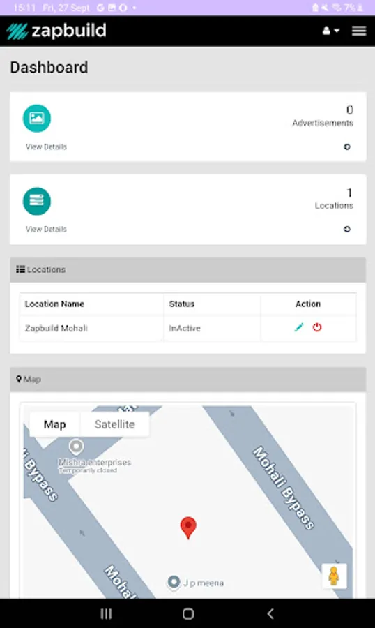Open the user account dropdown
Screen dimensions: 375x628
331,31
